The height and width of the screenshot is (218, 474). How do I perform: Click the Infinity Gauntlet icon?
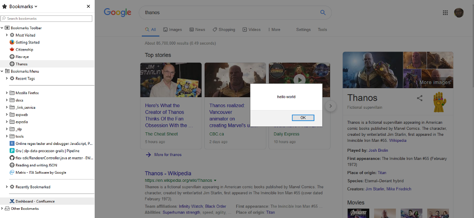tap(440, 102)
